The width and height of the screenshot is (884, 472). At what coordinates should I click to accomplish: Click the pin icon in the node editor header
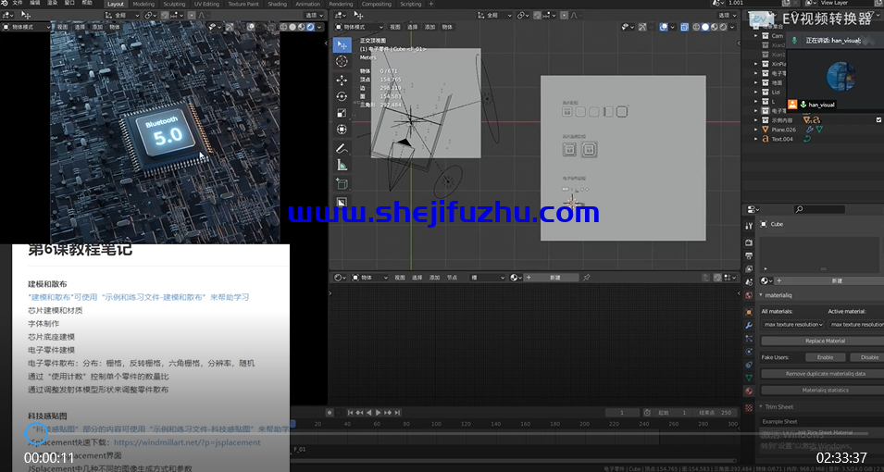point(587,278)
